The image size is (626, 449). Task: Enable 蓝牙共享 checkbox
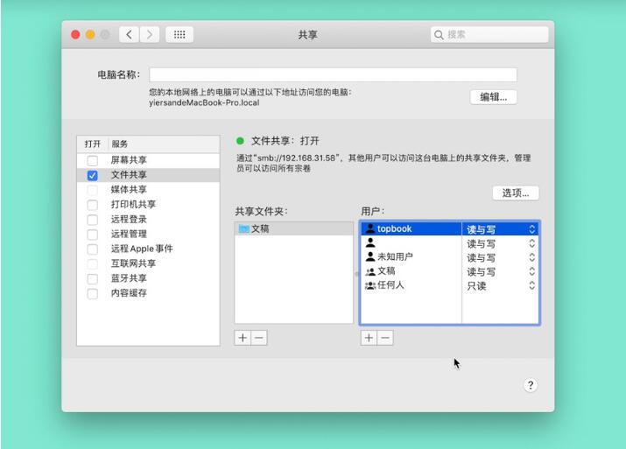click(x=92, y=278)
